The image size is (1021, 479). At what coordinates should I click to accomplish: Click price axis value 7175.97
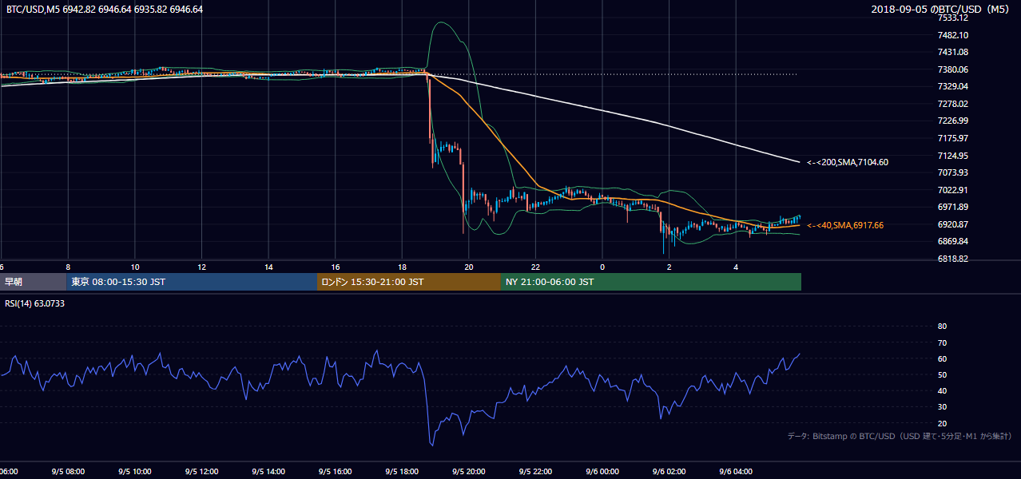(x=953, y=138)
